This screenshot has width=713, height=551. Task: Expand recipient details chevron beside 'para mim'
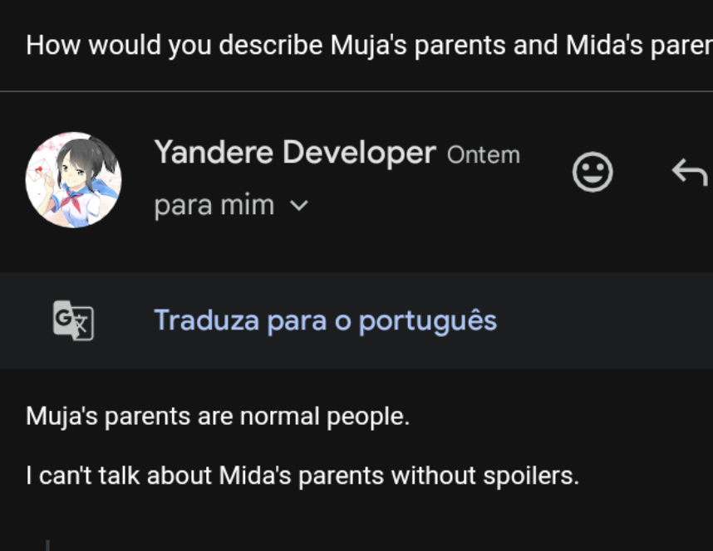[299, 205]
